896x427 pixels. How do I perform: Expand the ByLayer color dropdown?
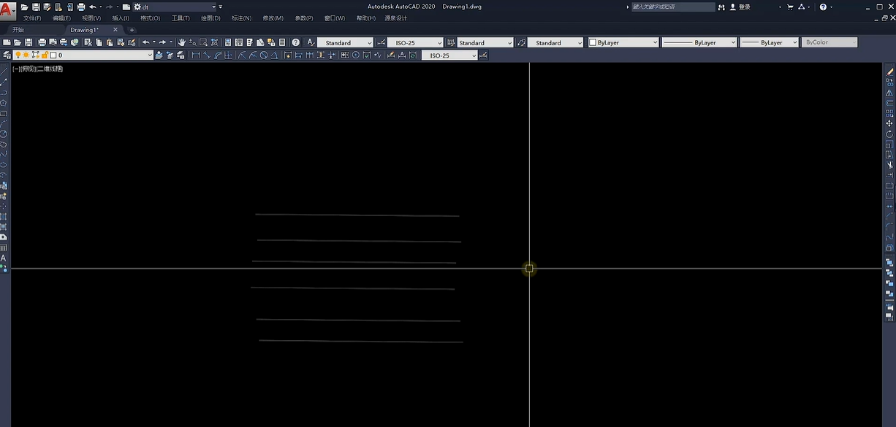(x=623, y=42)
